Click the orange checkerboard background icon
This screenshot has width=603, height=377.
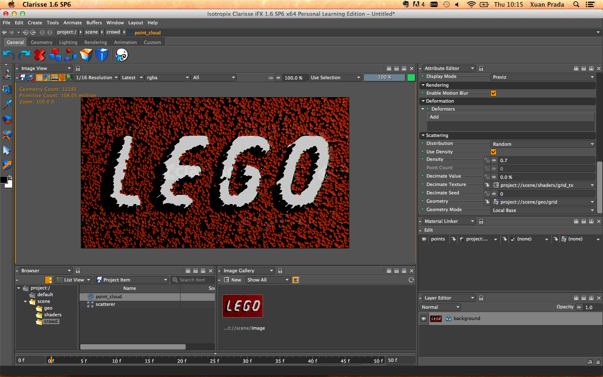[x=39, y=77]
